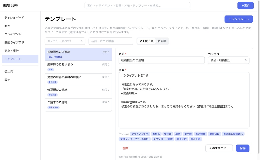
Task: Click the + テンプレート button
Action: click(239, 19)
